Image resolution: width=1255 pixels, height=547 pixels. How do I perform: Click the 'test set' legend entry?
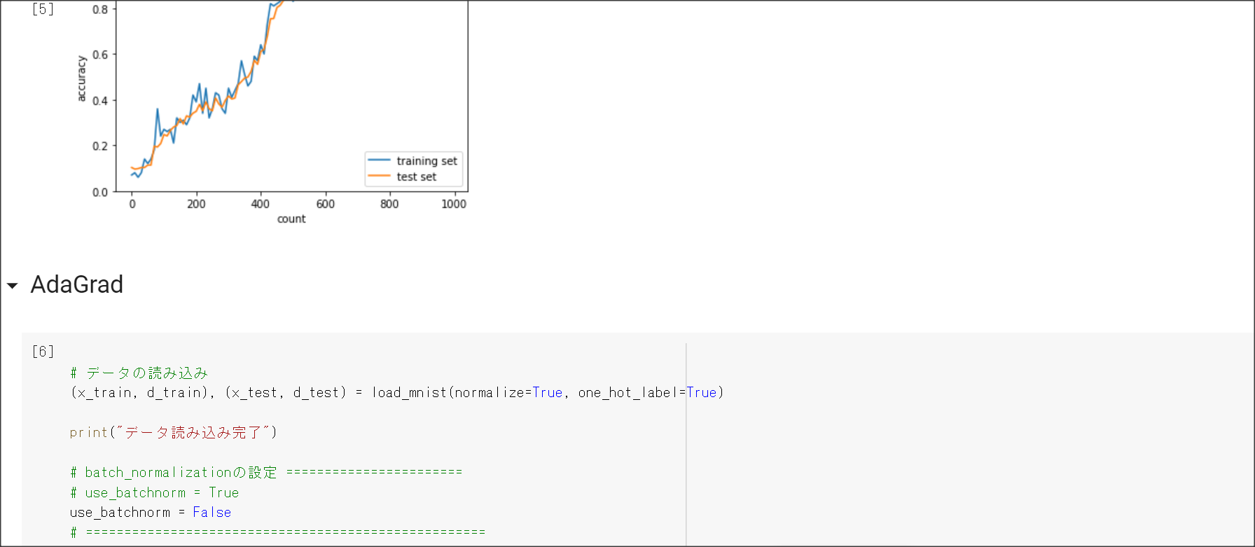click(402, 177)
